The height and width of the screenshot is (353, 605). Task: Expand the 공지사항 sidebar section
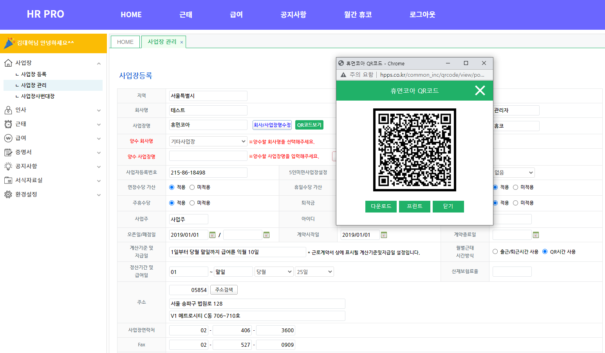pyautogui.click(x=99, y=167)
